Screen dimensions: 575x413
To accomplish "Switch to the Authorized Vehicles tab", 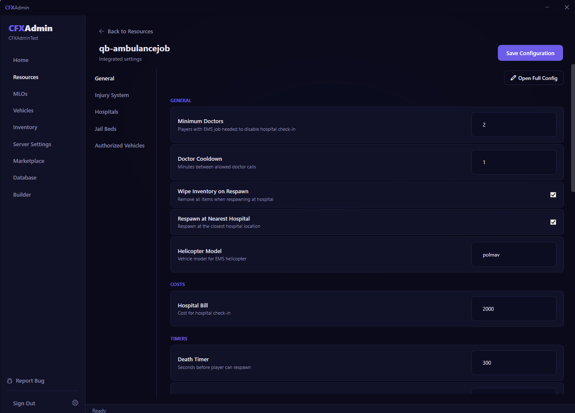I will [120, 146].
